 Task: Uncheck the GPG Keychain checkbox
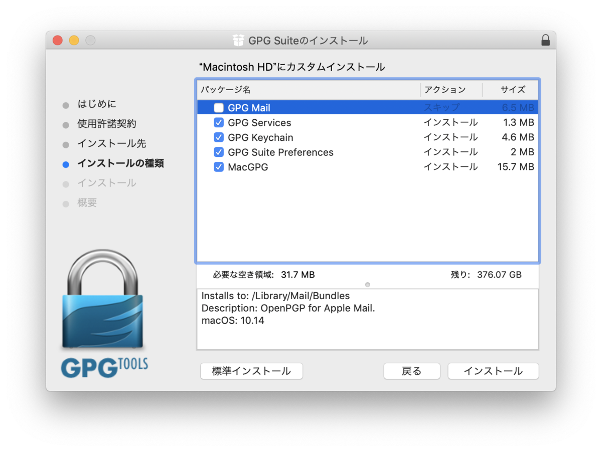[219, 137]
